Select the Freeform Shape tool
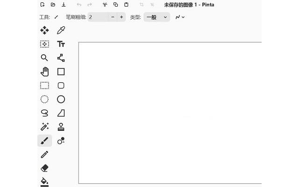Viewport: 299px width, 187px height. point(61,113)
